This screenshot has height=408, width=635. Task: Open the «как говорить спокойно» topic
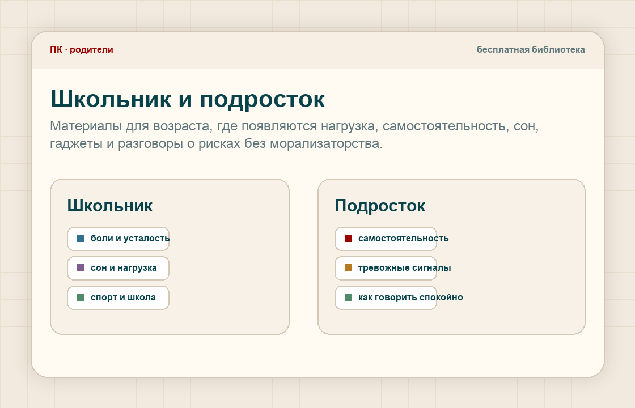(x=386, y=298)
